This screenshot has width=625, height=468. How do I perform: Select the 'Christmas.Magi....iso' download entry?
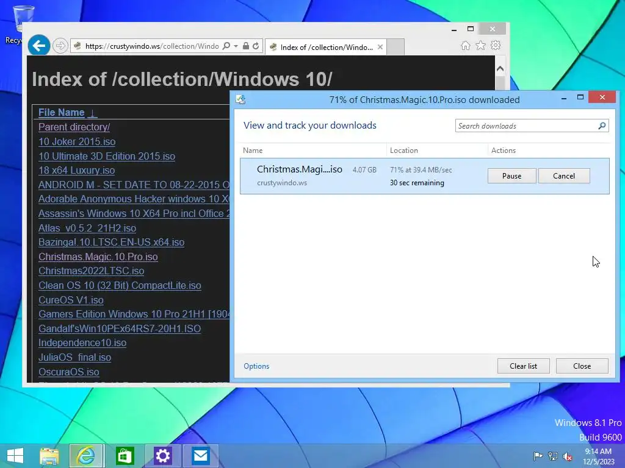click(425, 176)
